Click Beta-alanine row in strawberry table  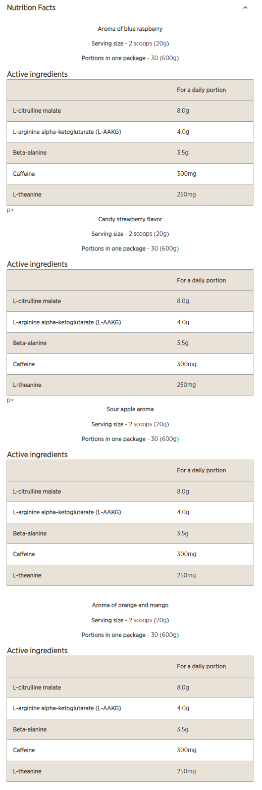point(130,343)
